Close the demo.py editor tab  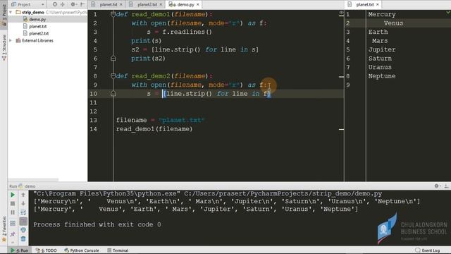pos(198,4)
